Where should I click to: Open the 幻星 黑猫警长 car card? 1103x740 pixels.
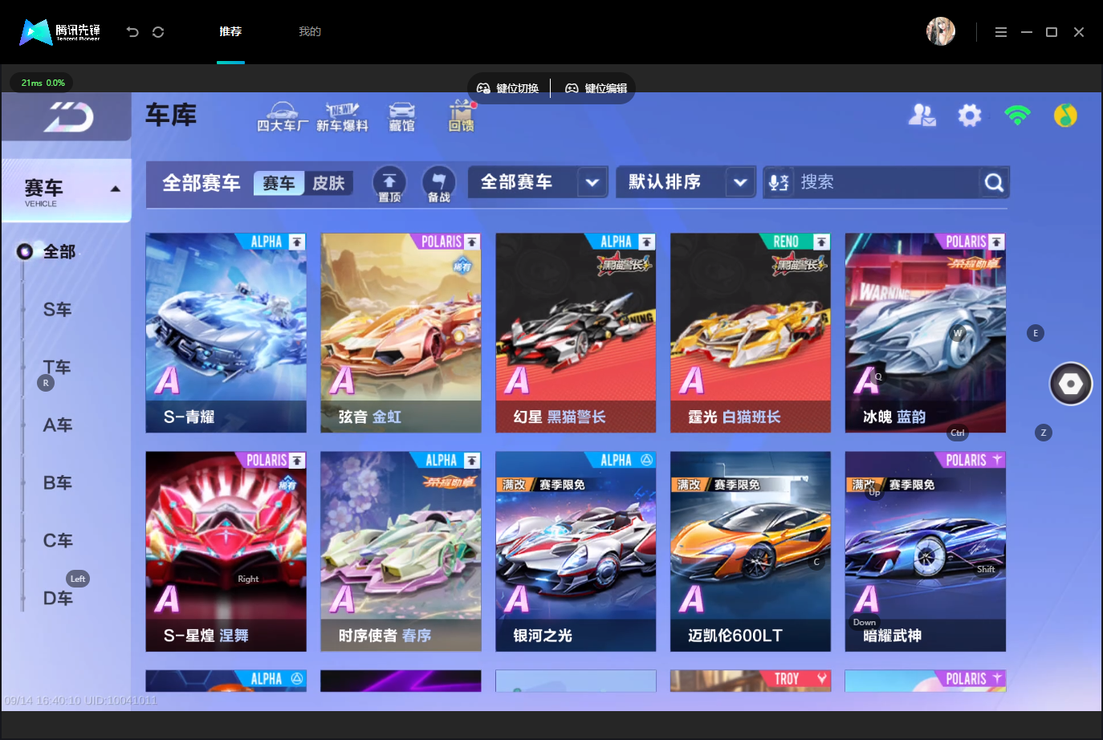[576, 333]
